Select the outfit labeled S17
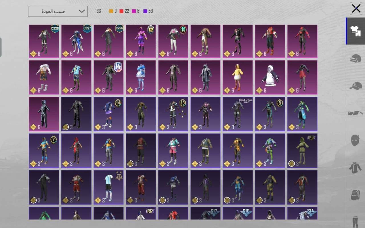 pos(205,213)
